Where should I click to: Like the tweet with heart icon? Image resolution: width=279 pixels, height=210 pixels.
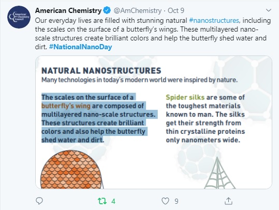[x=165, y=201]
